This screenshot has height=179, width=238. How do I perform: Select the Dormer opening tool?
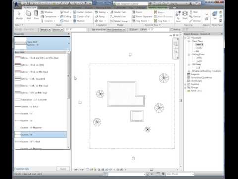[195, 21]
